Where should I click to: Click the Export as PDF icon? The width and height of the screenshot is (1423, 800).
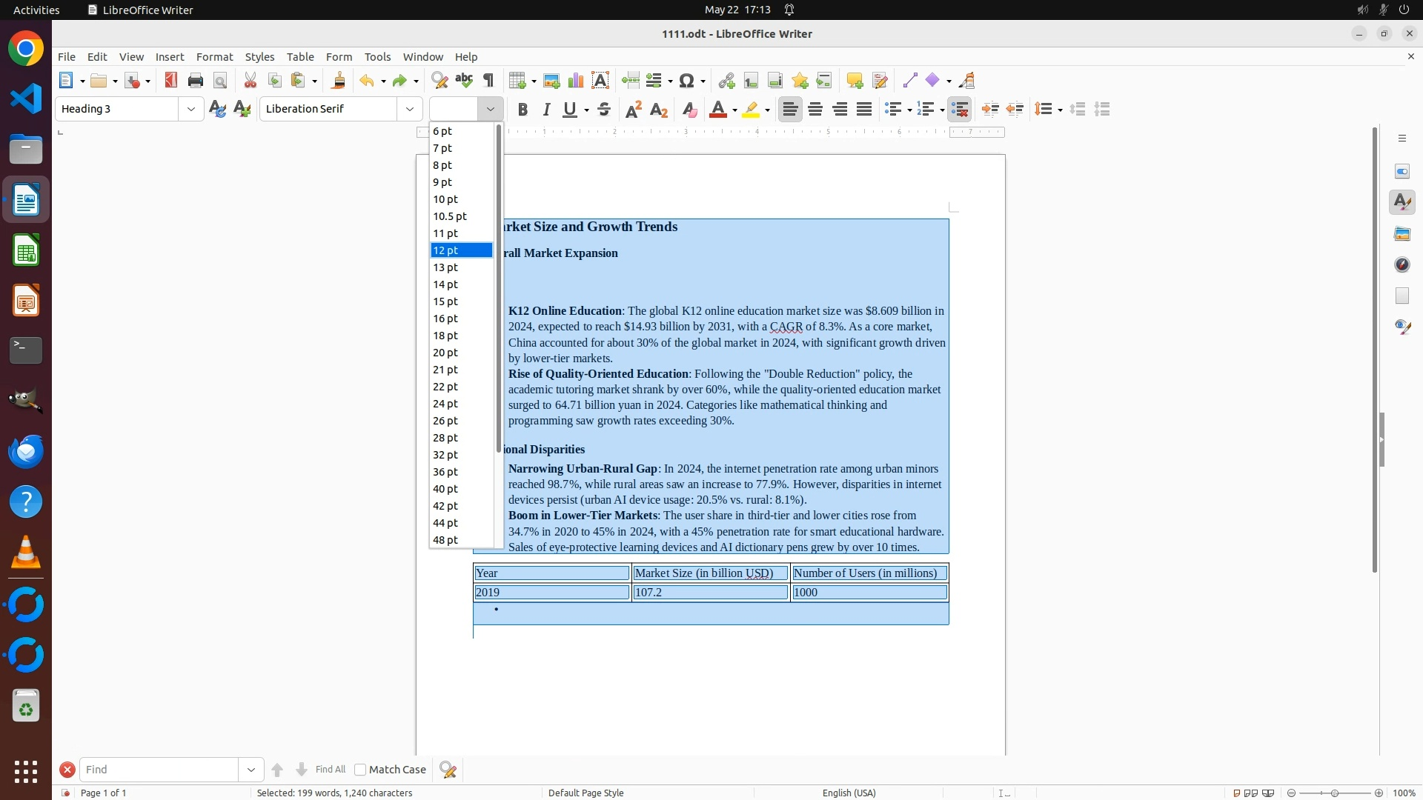coord(171,81)
